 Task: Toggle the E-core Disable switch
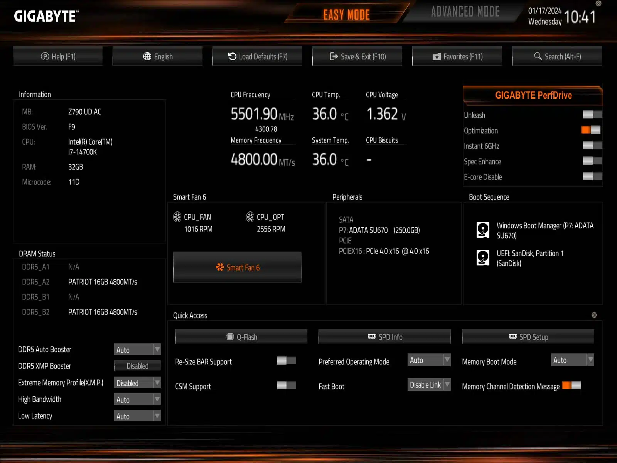[x=592, y=176]
